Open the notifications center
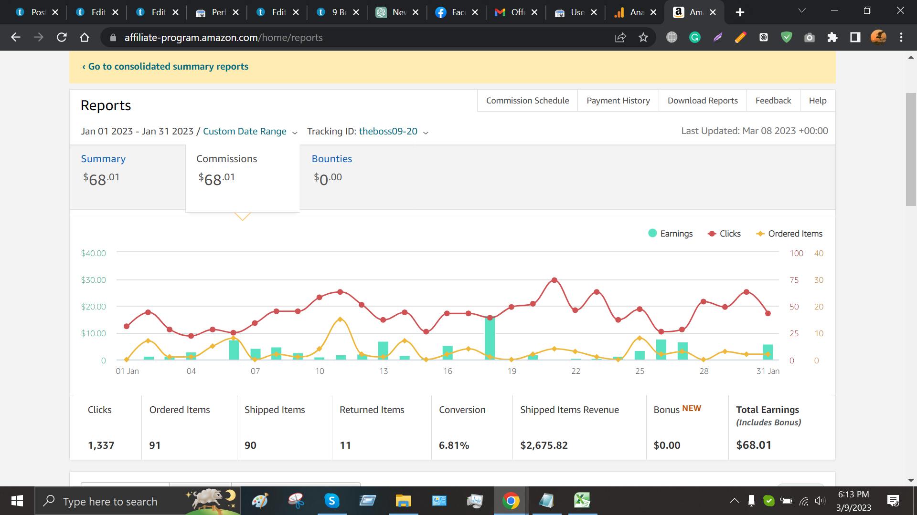The height and width of the screenshot is (515, 917). (x=893, y=501)
